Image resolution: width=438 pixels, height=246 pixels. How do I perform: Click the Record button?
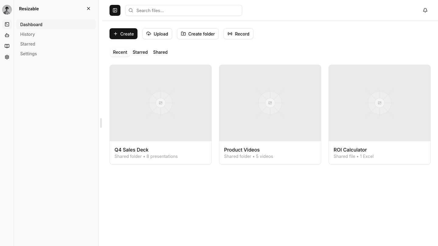click(x=238, y=34)
